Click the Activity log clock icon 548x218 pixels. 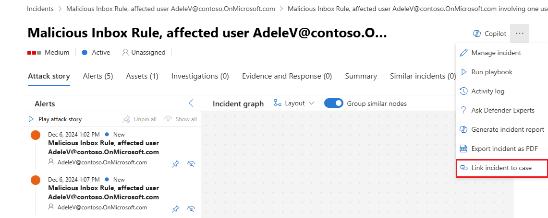[x=463, y=91]
